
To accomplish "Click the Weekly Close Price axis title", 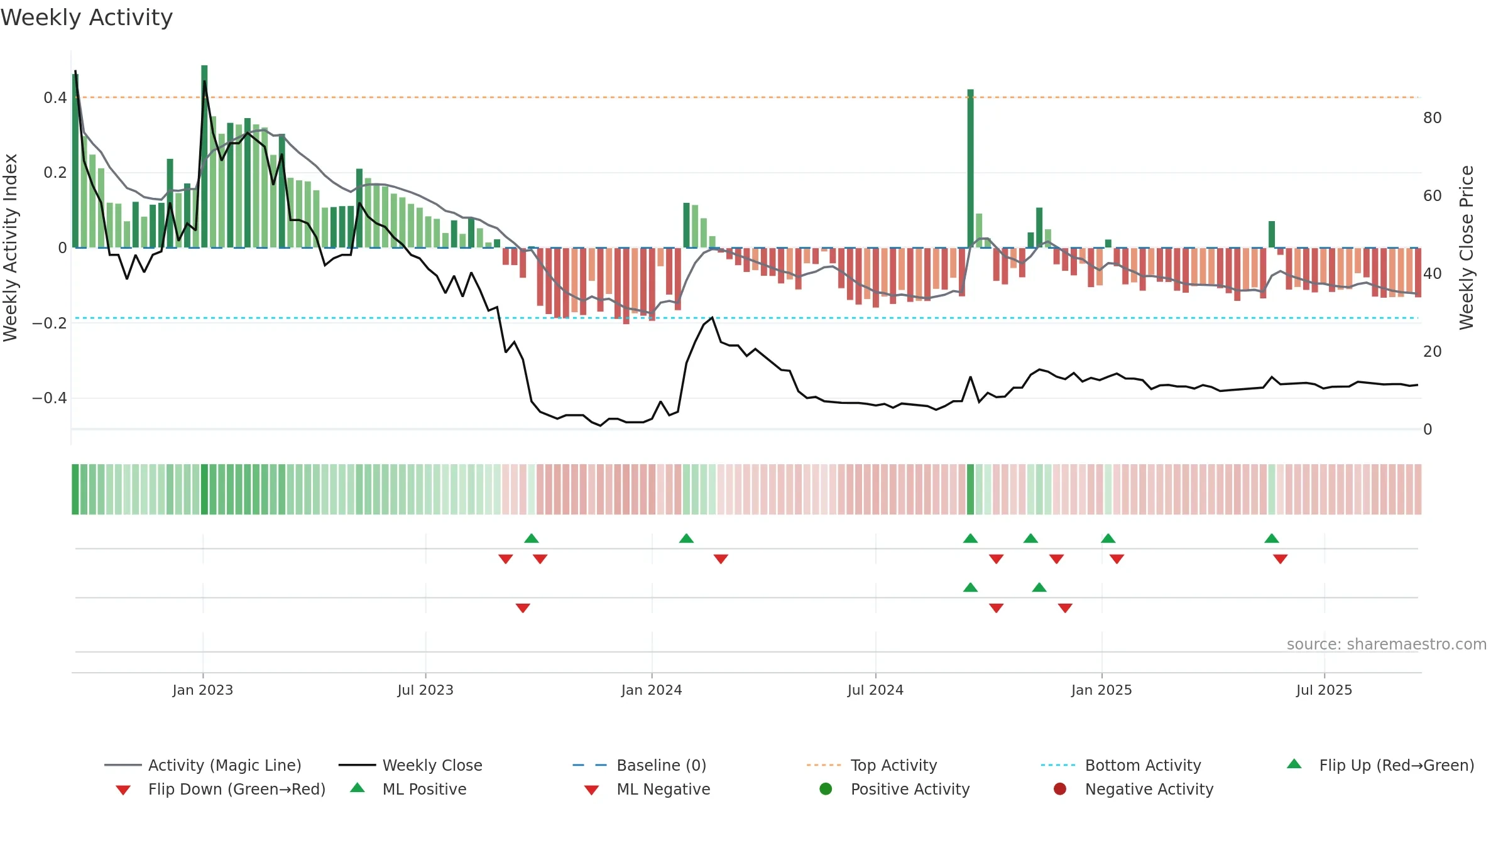I will tap(1467, 247).
